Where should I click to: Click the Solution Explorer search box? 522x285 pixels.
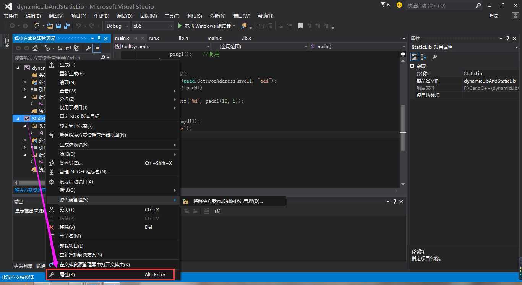[x=57, y=58]
